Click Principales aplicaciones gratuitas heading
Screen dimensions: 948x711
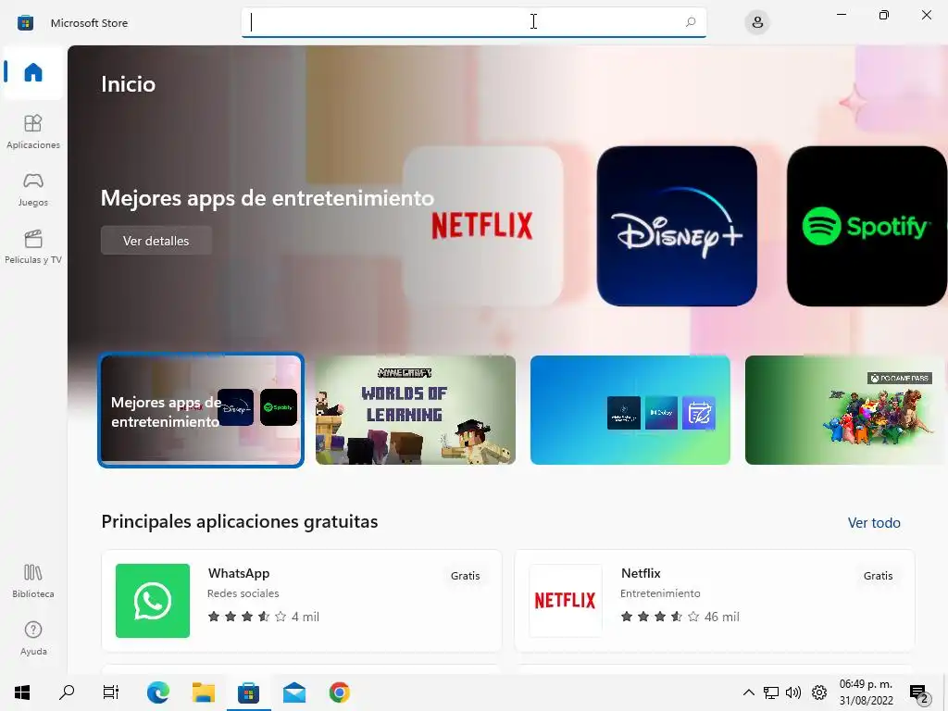(240, 521)
